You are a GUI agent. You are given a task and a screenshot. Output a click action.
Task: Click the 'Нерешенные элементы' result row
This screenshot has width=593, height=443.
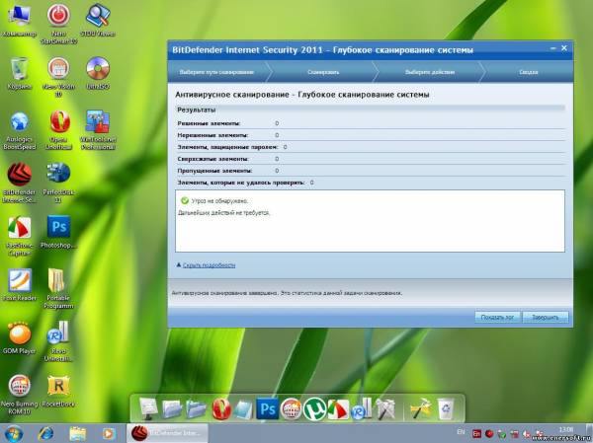(x=371, y=135)
